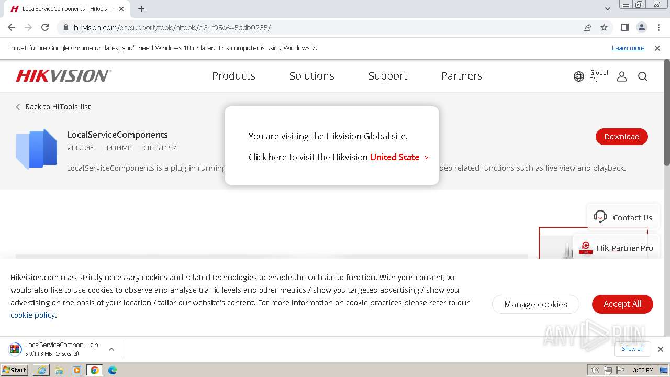Open Windows Media Player from the taskbar
Image resolution: width=670 pixels, height=377 pixels.
(77, 370)
